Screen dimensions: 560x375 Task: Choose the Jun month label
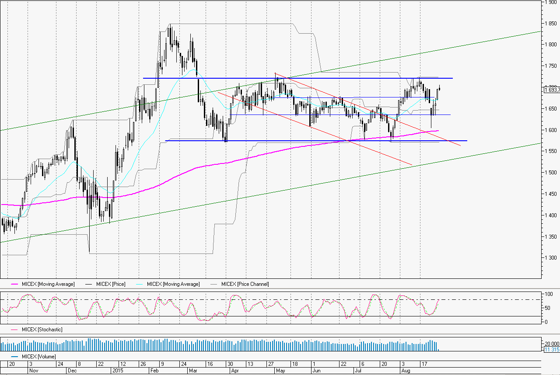tap(317, 370)
